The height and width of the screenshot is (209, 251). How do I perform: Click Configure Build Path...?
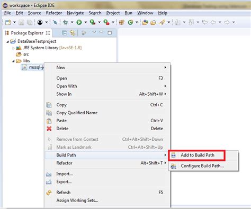point(203,166)
